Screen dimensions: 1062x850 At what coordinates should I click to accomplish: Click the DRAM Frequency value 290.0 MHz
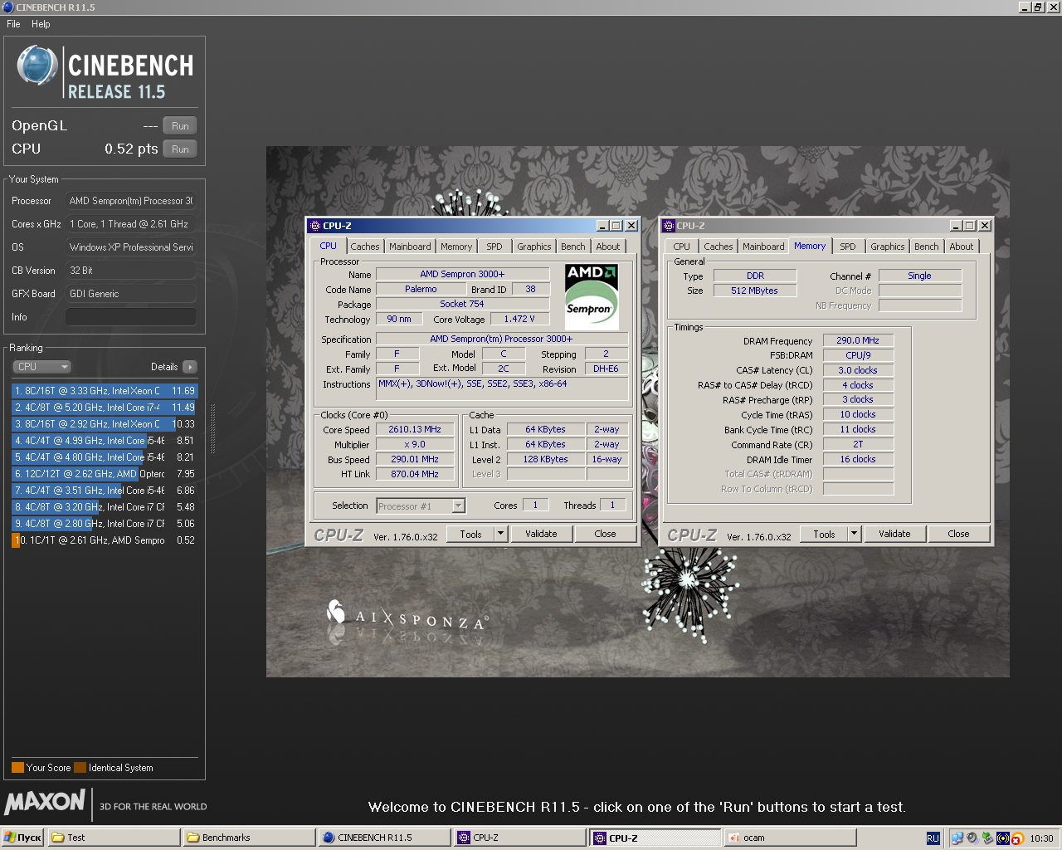[x=858, y=340]
